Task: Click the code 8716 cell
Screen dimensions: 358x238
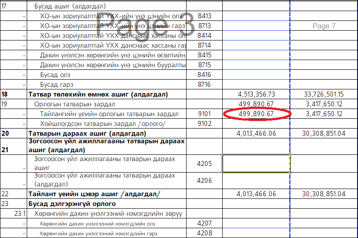Action: click(204, 85)
